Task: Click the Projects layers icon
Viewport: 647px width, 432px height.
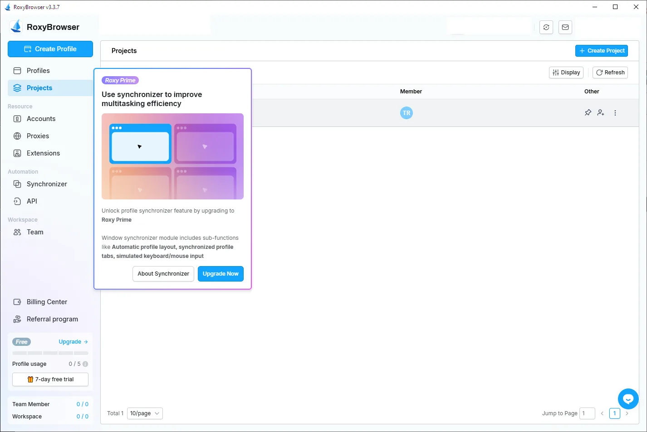Action: 17,88
